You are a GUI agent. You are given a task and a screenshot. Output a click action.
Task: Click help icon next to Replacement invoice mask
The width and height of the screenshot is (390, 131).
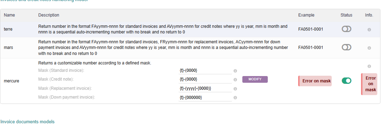pos(235,89)
